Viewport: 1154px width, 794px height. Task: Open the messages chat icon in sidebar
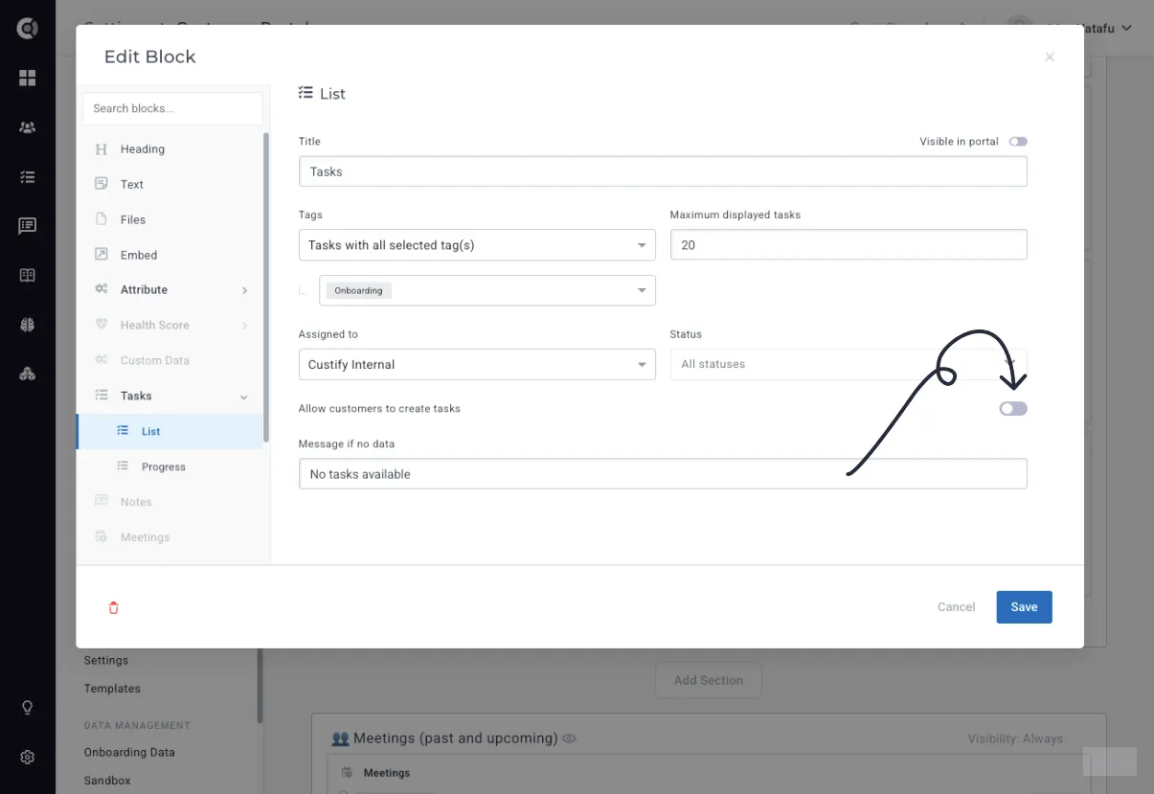pyautogui.click(x=27, y=226)
